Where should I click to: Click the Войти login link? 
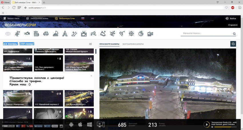point(231,18)
